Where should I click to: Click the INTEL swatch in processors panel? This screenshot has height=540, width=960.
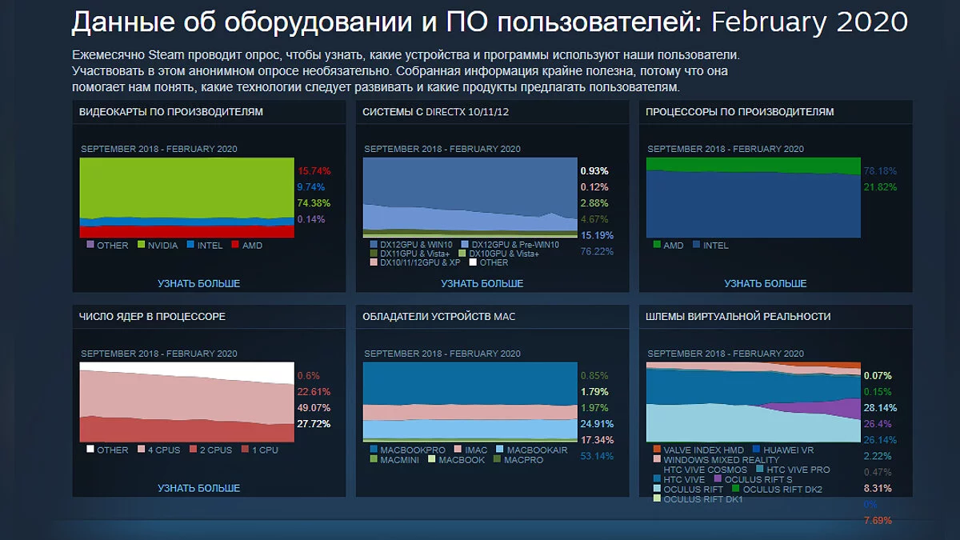pos(696,245)
